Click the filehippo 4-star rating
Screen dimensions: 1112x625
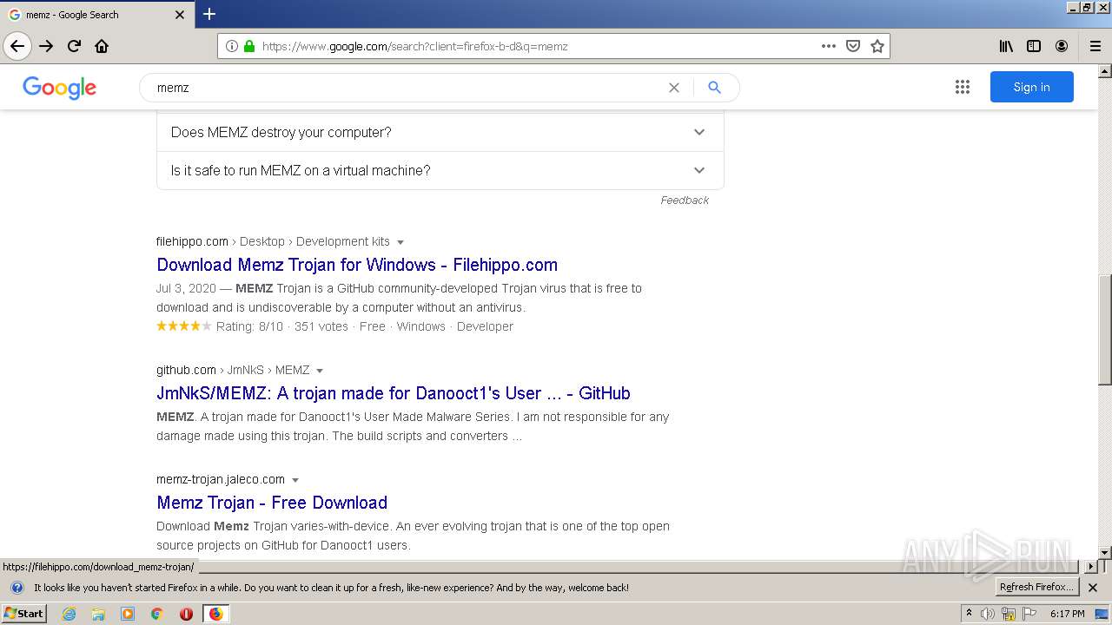coord(183,326)
